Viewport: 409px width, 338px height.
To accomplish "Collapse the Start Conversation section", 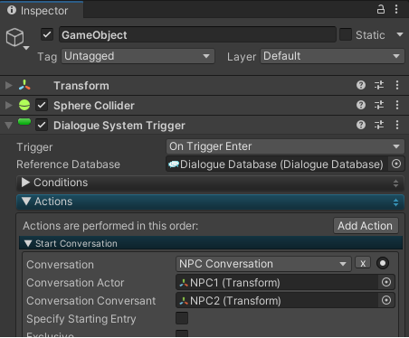I will 28,243.
